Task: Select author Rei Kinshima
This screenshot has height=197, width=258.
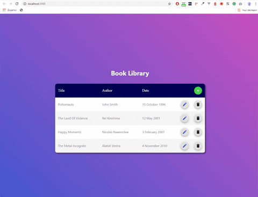Action: click(111, 118)
